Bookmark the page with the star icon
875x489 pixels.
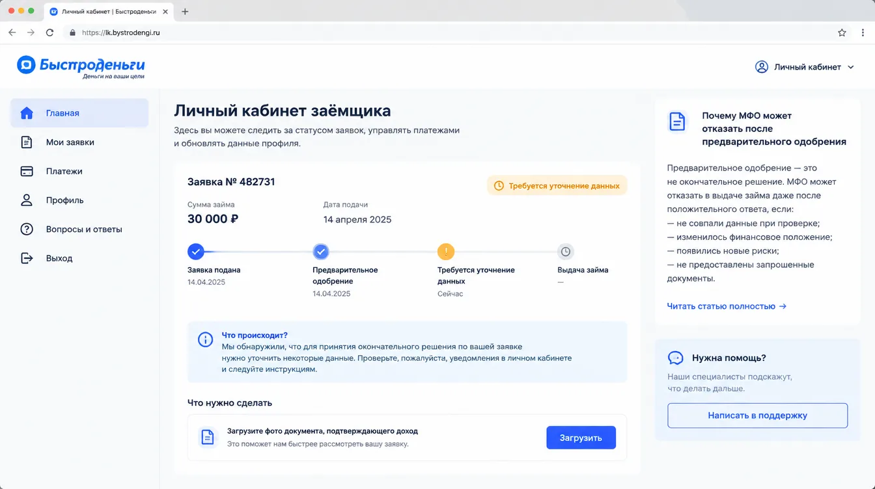coord(842,33)
